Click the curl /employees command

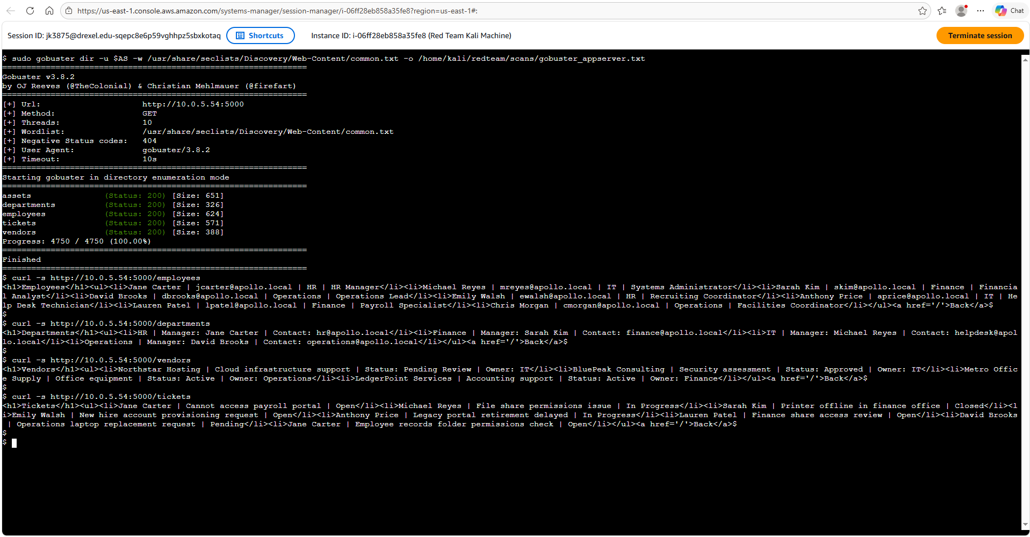tap(101, 278)
